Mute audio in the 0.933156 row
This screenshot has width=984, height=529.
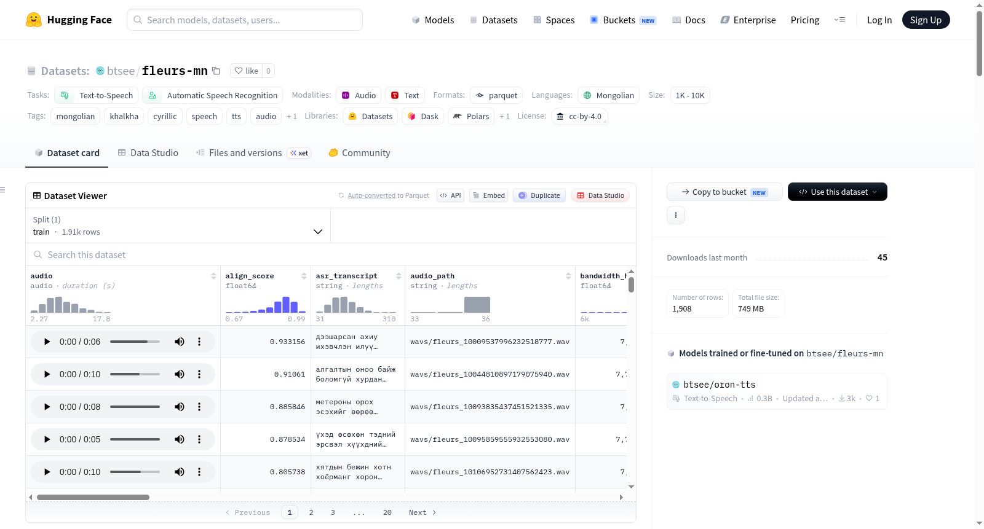180,342
